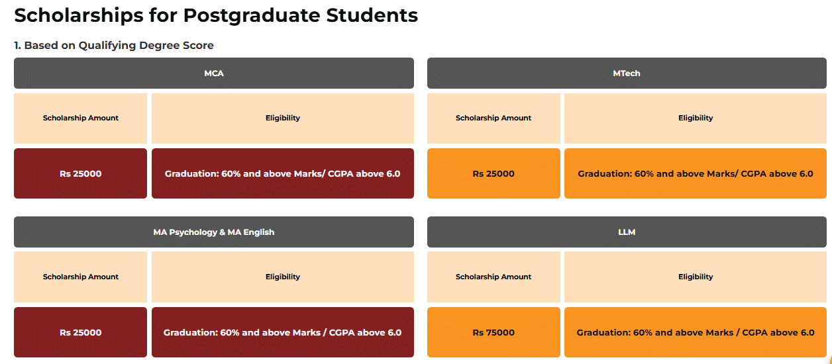
Task: Select the MCA header bar
Action: (214, 73)
